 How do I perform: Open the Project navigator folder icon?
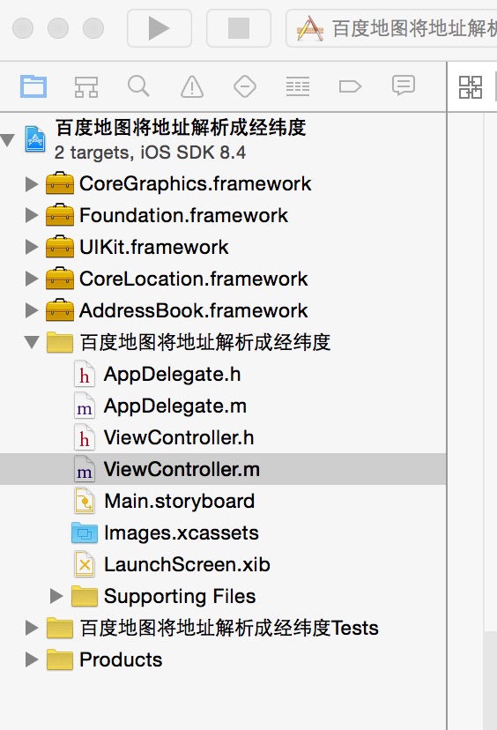click(33, 86)
